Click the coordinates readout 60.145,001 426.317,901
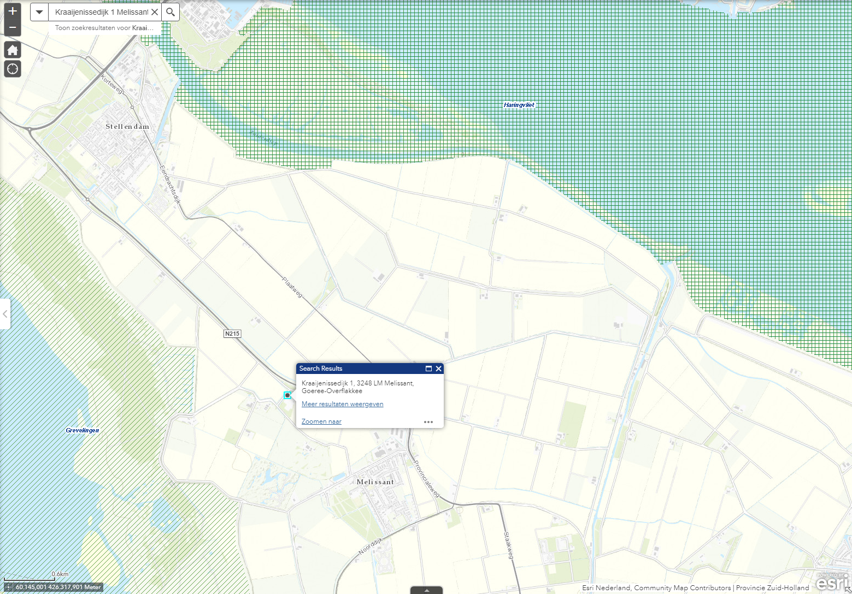 click(58, 587)
